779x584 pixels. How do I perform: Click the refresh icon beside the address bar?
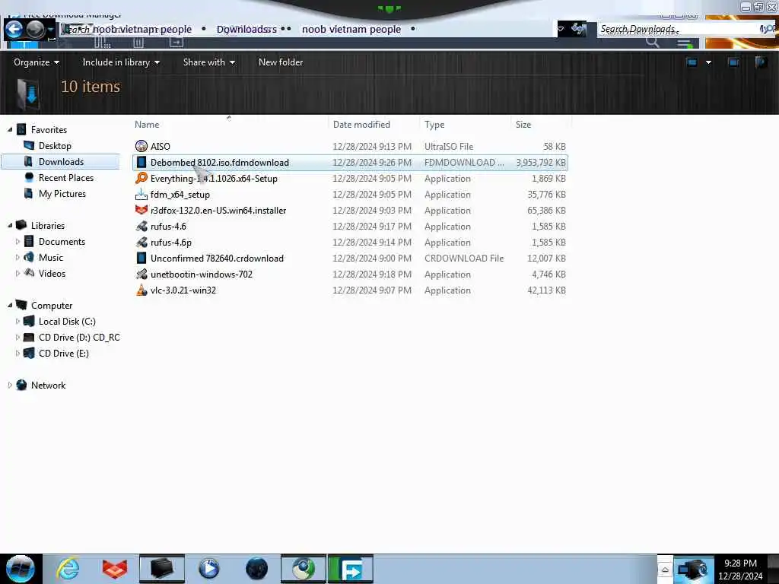(578, 29)
